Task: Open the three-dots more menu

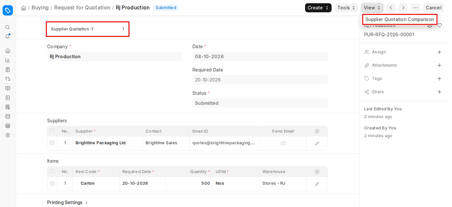Action: [x=415, y=8]
